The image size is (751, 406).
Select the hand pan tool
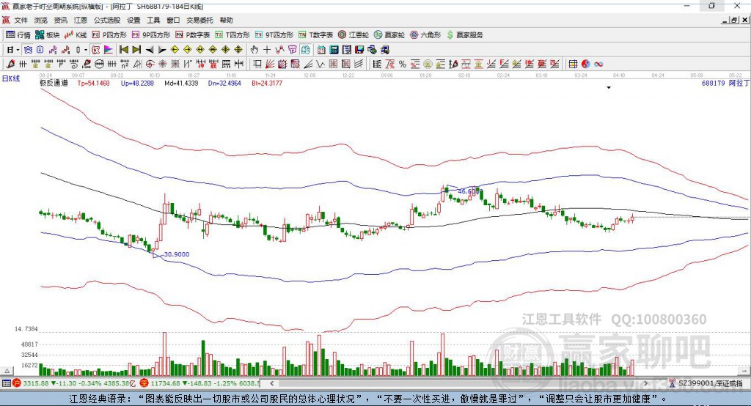click(254, 50)
